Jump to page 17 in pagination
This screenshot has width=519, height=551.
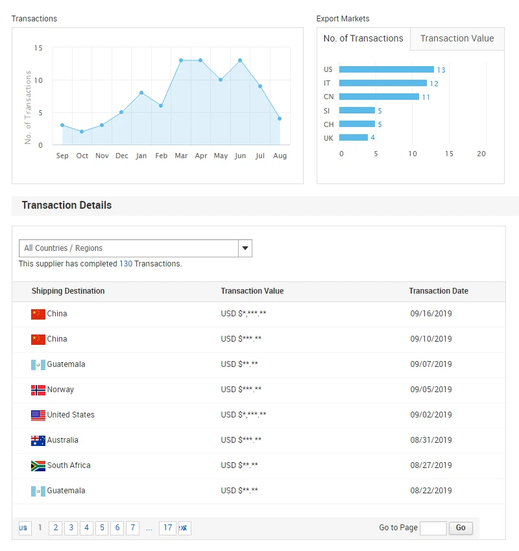tap(167, 528)
